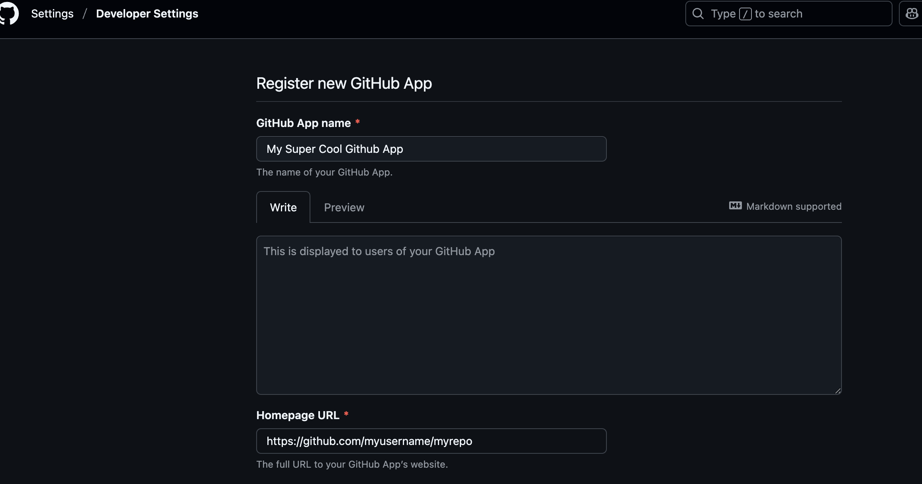Click the resize grip of the description textarea
This screenshot has width=922, height=484.
(838, 390)
